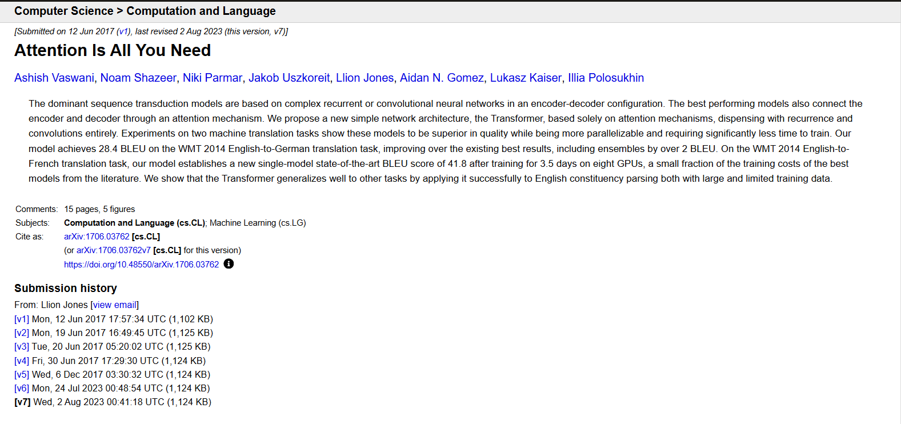The height and width of the screenshot is (424, 901).
Task: Open author Noam Shazeer's link
Action: (x=138, y=78)
